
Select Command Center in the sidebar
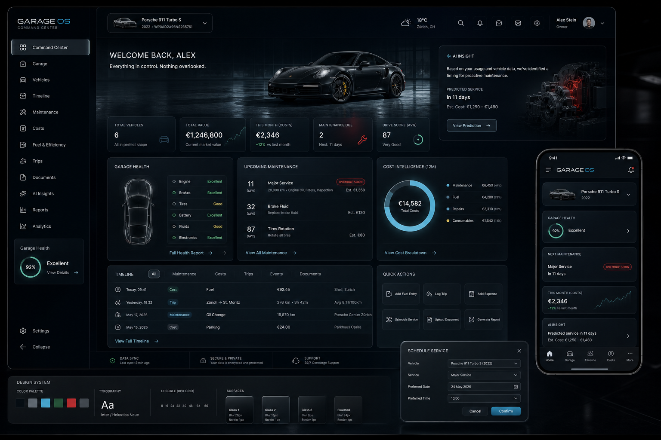(50, 47)
